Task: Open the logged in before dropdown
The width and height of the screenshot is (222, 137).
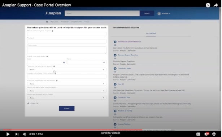Action: click(x=67, y=84)
